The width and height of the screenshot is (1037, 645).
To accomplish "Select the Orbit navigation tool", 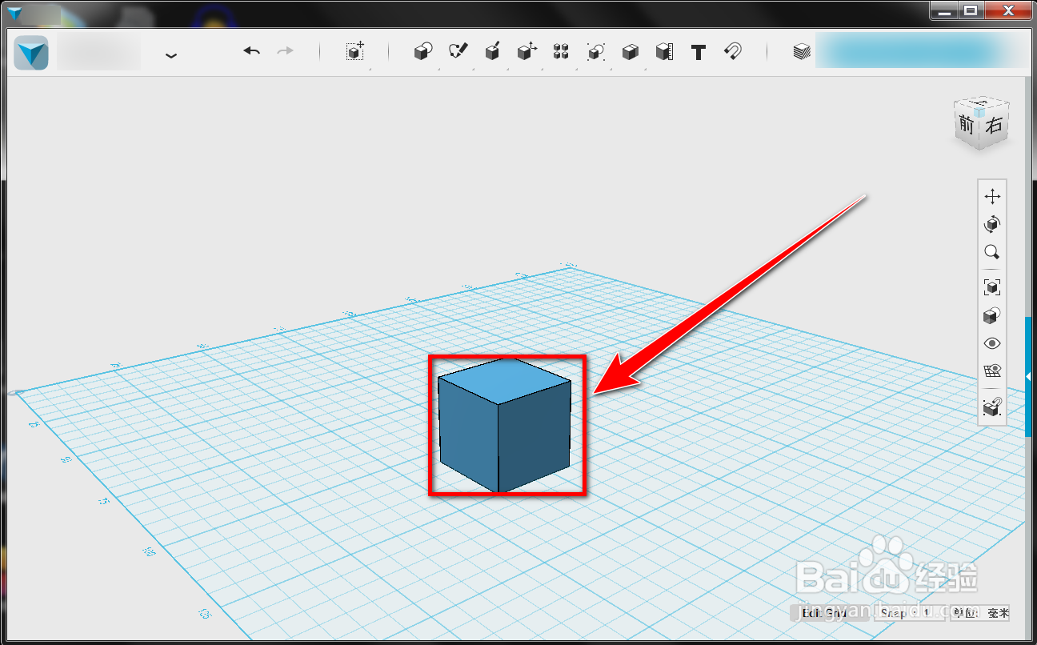I will coord(992,224).
